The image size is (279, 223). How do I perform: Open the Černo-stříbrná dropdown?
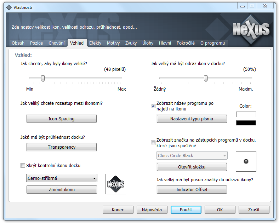pos(62,178)
